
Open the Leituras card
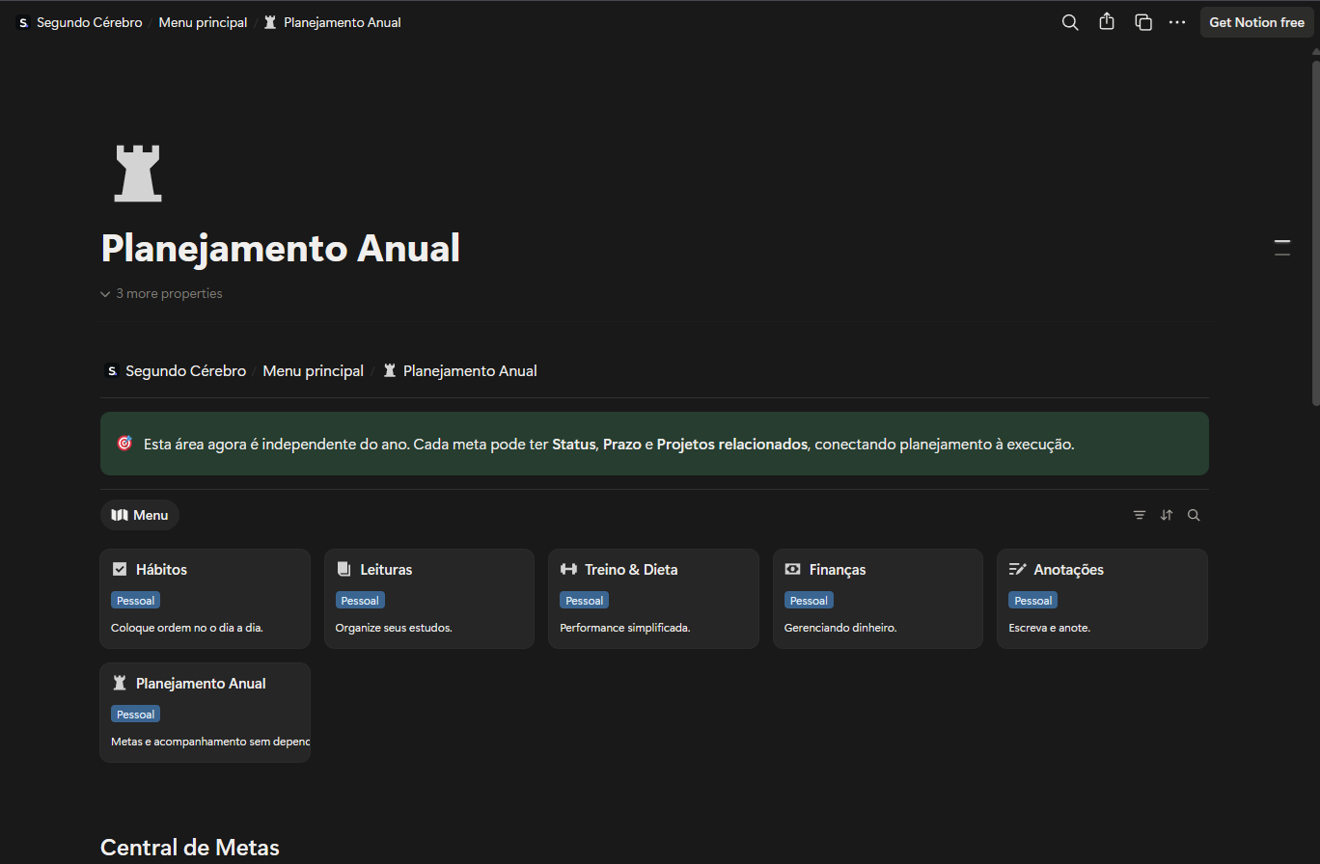429,599
